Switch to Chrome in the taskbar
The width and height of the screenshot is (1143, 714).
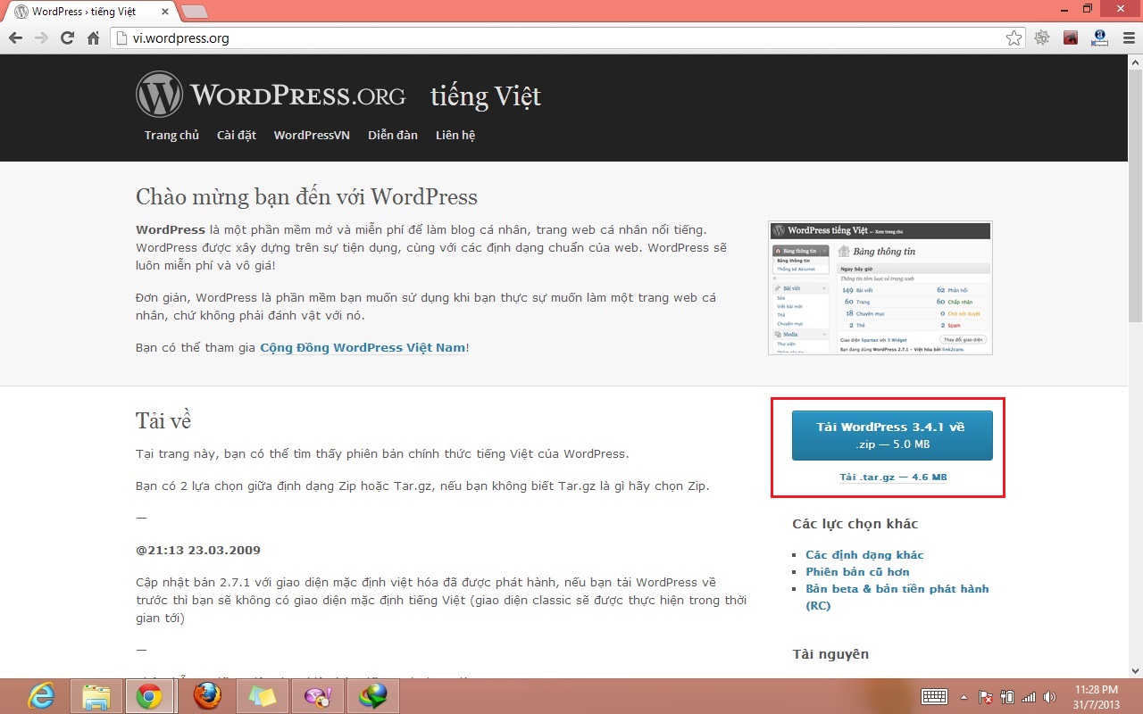coord(150,695)
